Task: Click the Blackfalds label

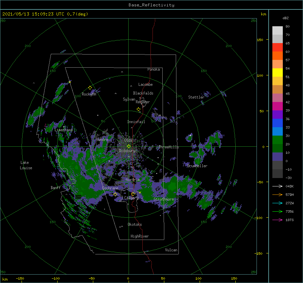Action: (x=143, y=93)
